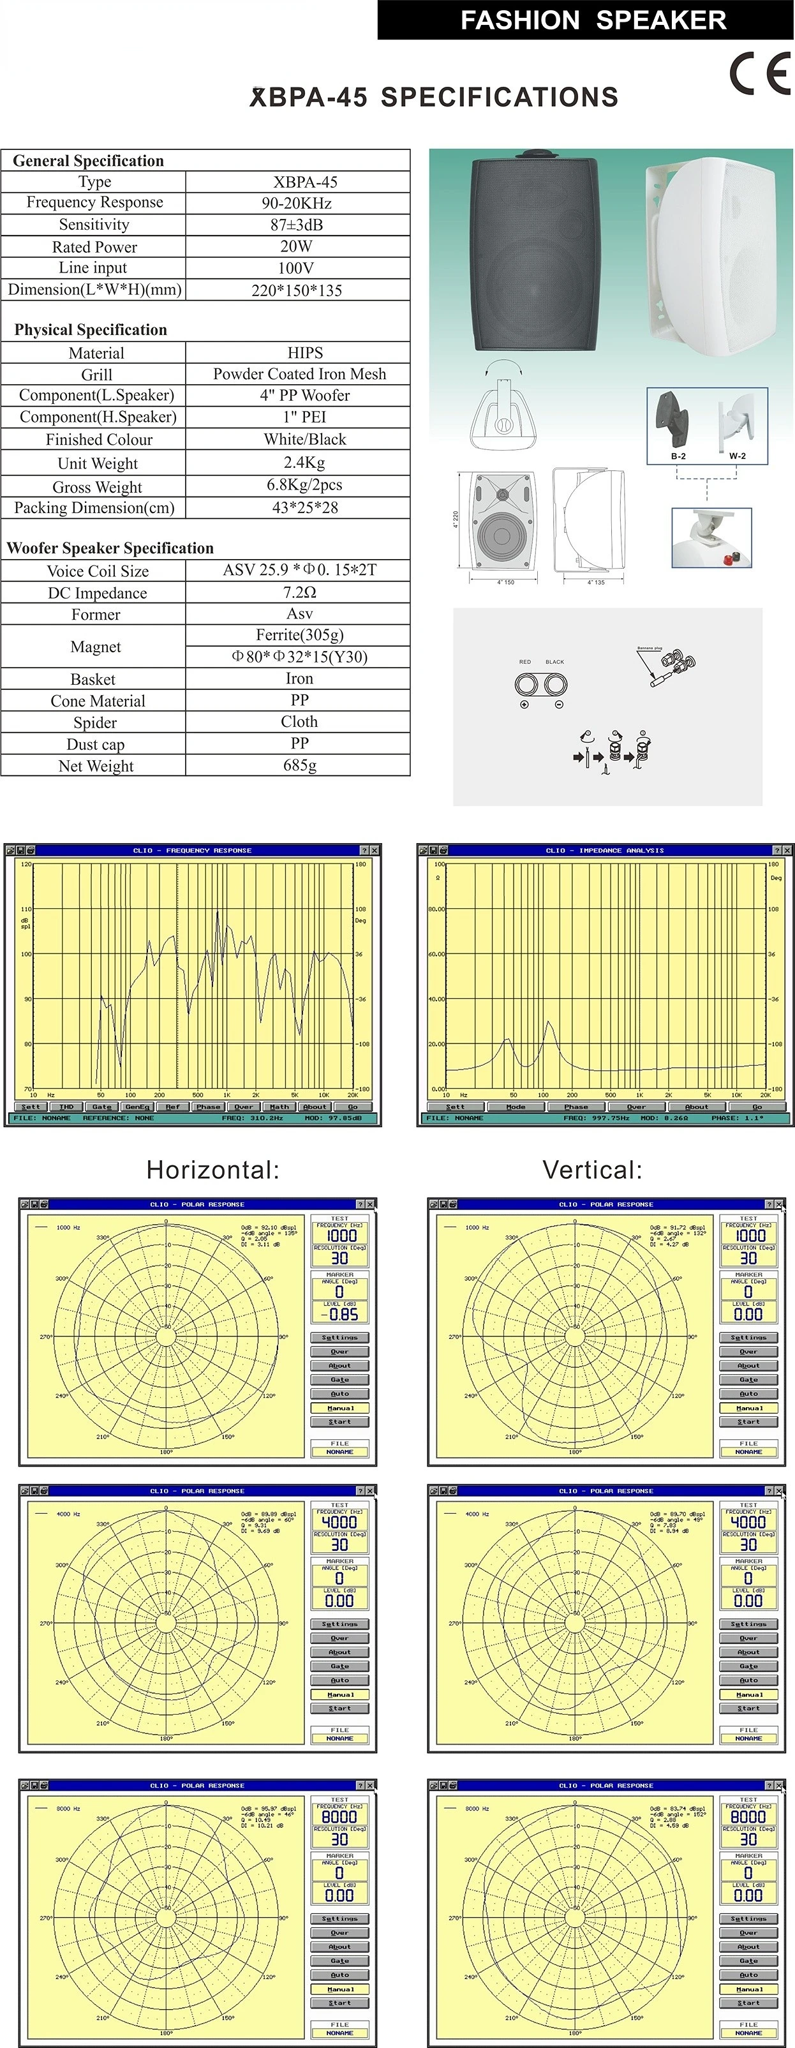The width and height of the screenshot is (795, 2048).
Task: Open GenEq in Frequency Response window
Action: point(137,1107)
